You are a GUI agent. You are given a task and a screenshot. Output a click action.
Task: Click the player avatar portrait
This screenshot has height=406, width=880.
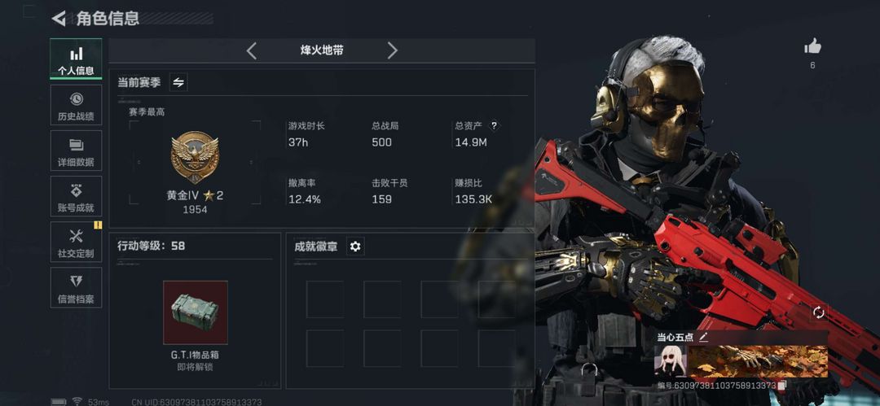pyautogui.click(x=670, y=361)
